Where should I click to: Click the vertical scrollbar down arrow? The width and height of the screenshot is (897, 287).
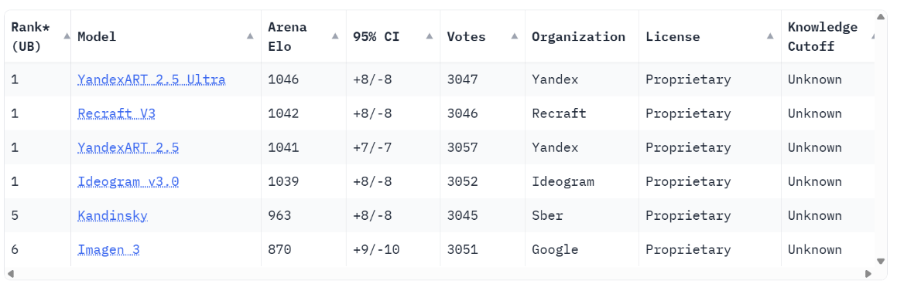[881, 262]
